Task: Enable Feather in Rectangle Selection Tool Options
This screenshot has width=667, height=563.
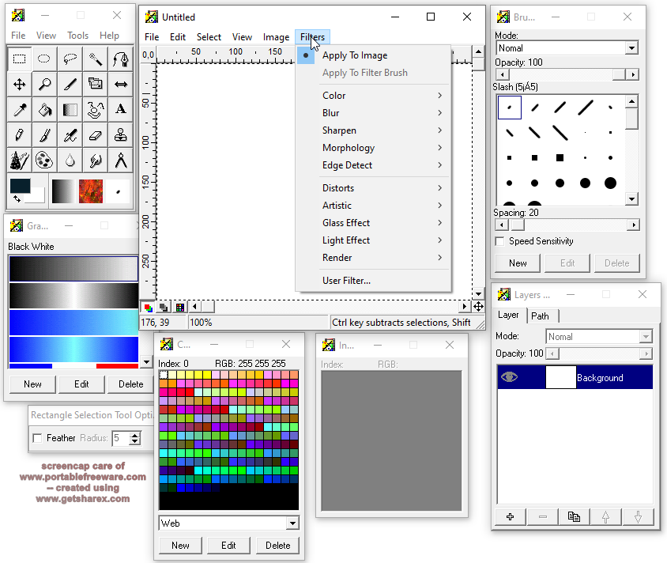Action: [x=37, y=437]
